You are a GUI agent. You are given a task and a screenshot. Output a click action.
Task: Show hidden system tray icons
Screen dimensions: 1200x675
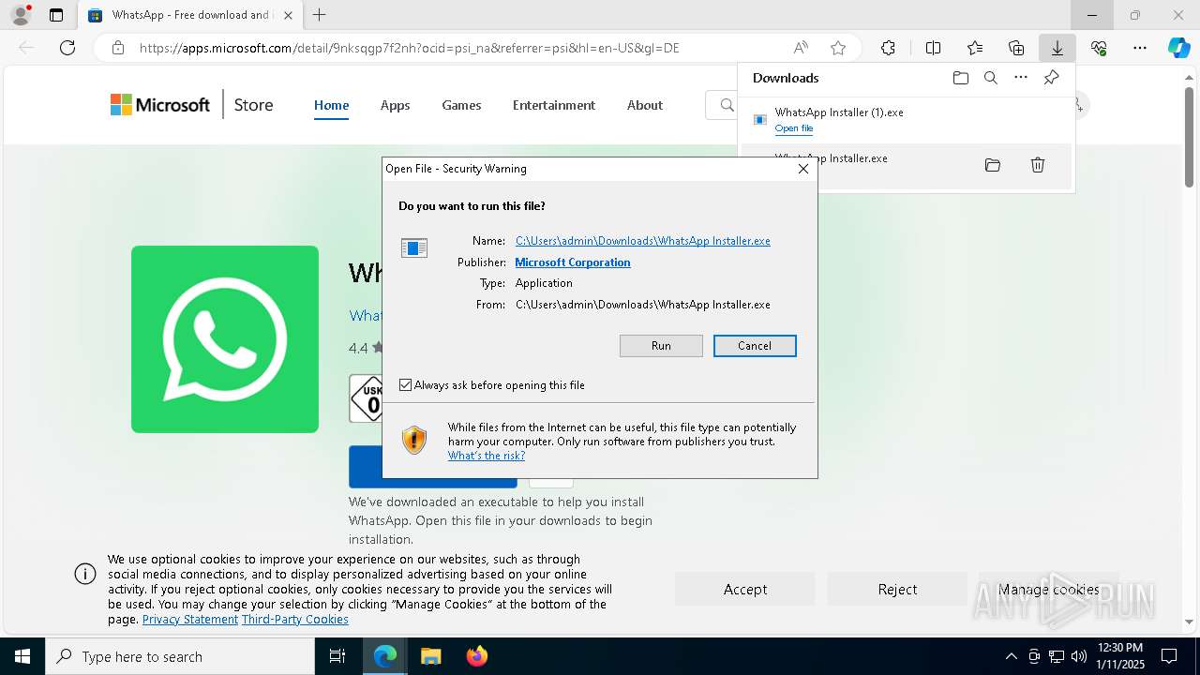pos(1011,656)
